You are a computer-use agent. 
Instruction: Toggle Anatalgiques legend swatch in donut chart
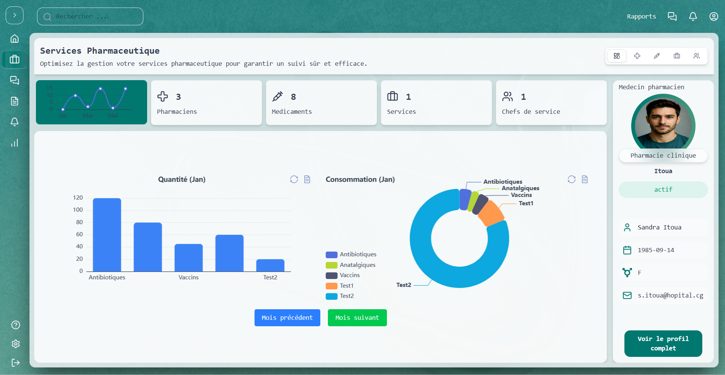coord(332,265)
